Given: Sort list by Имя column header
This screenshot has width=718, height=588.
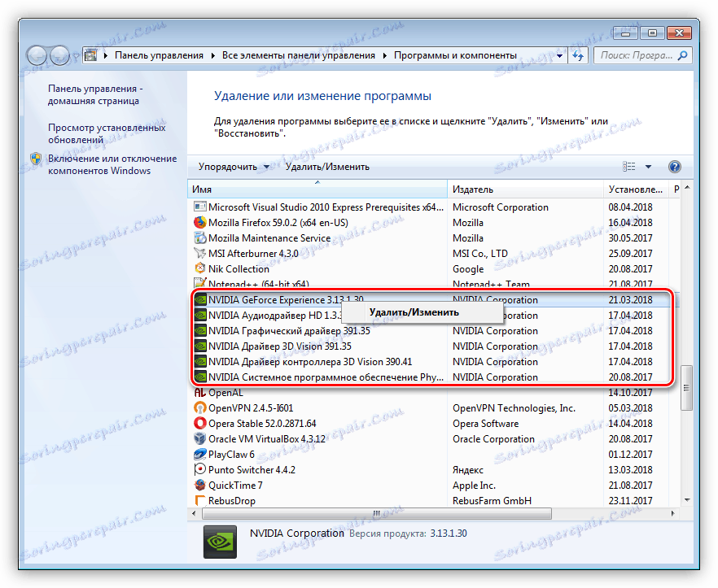Looking at the screenshot, I should point(317,189).
